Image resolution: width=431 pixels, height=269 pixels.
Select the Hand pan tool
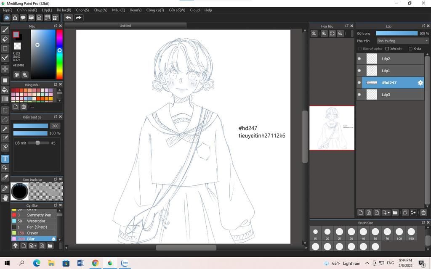(x=5, y=198)
